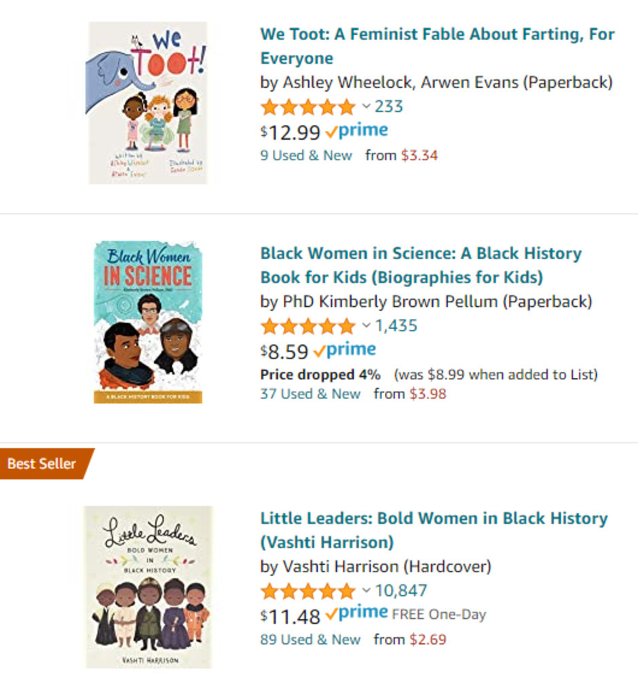Open Little Leaders book cover image

(x=147, y=586)
